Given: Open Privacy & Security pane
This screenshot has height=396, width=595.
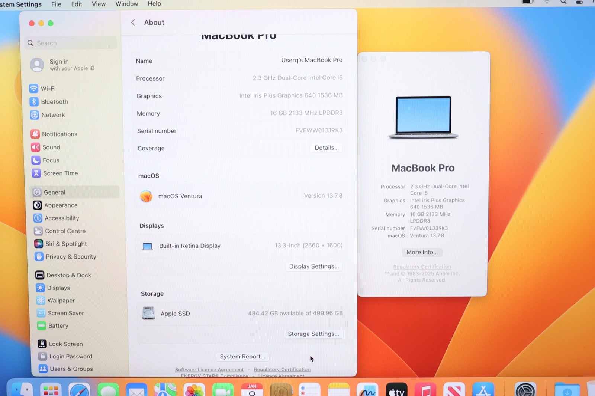Looking at the screenshot, I should (71, 257).
